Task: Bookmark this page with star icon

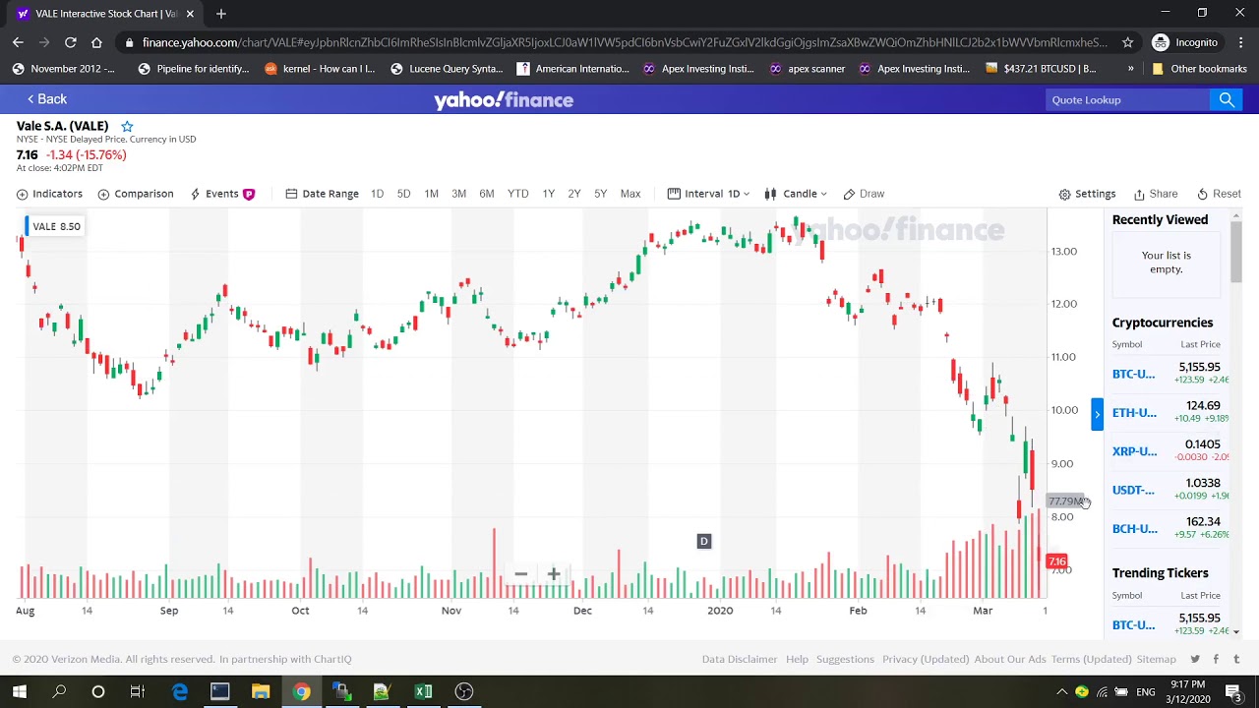Action: click(1128, 42)
